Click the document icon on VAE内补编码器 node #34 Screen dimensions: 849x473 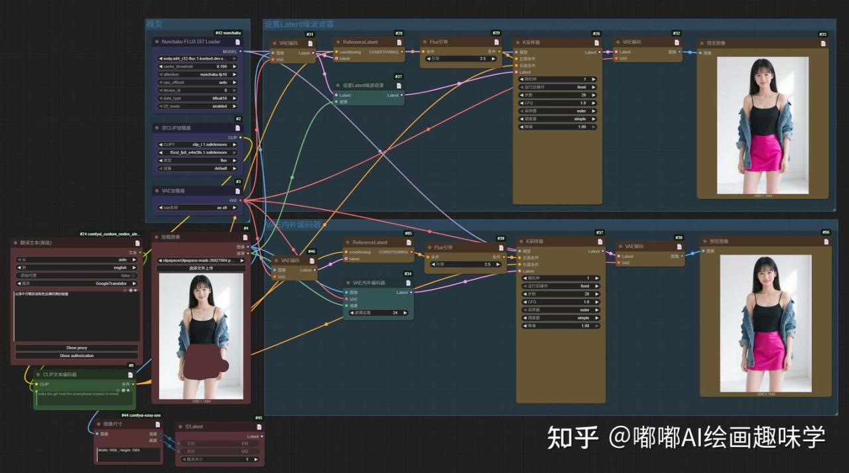tap(409, 283)
